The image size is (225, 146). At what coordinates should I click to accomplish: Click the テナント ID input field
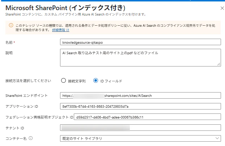click(x=140, y=128)
